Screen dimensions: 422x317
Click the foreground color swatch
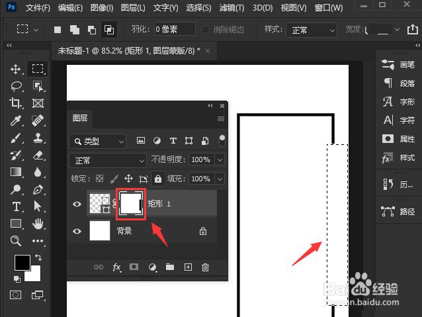point(22,263)
